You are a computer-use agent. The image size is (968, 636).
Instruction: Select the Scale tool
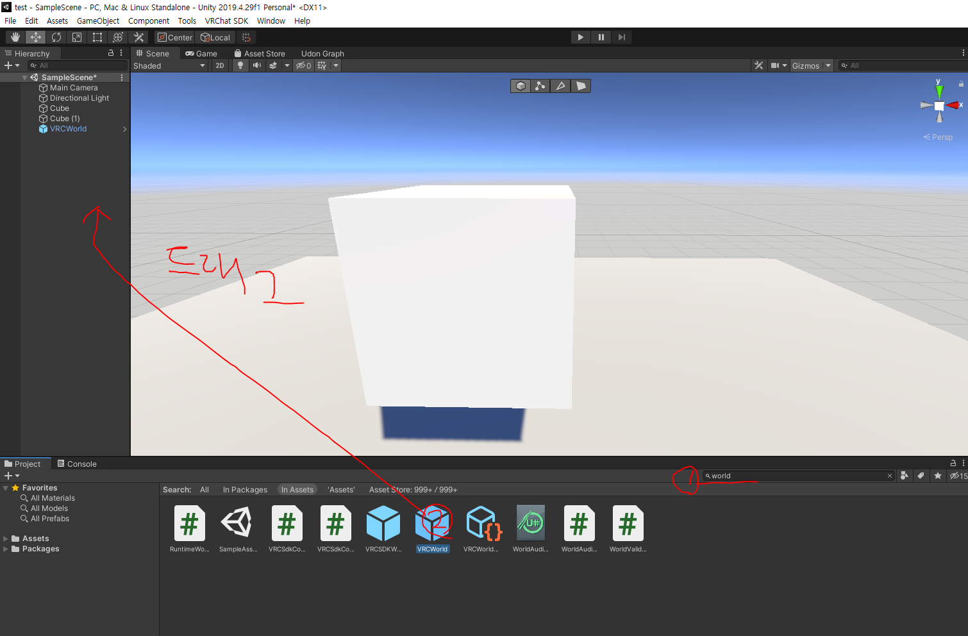tap(77, 37)
